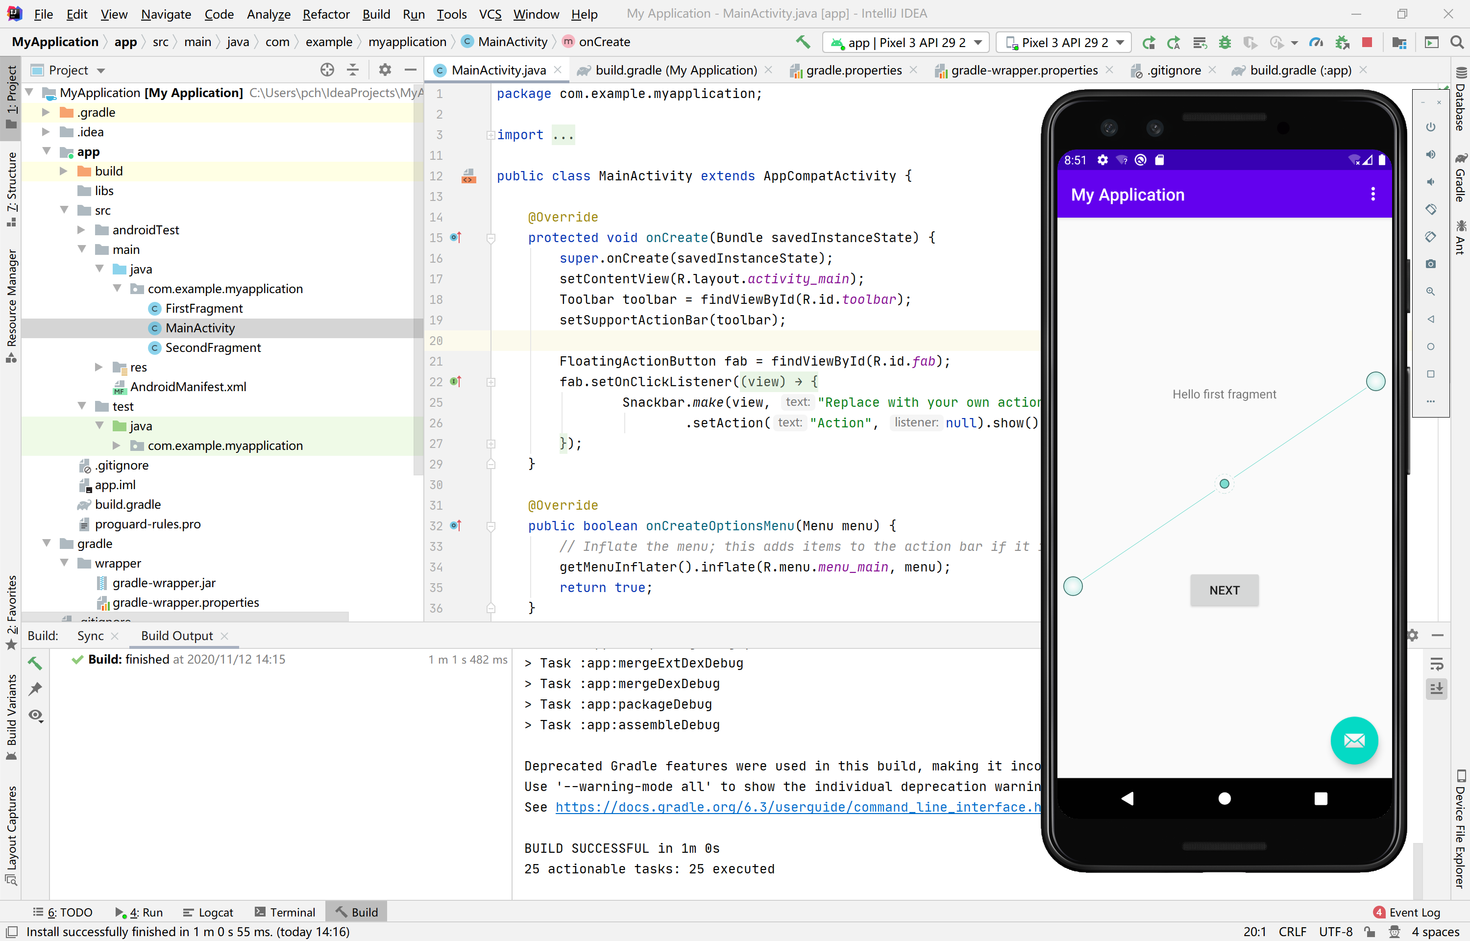Stop the running app with the red square
1470x941 pixels.
point(1368,42)
